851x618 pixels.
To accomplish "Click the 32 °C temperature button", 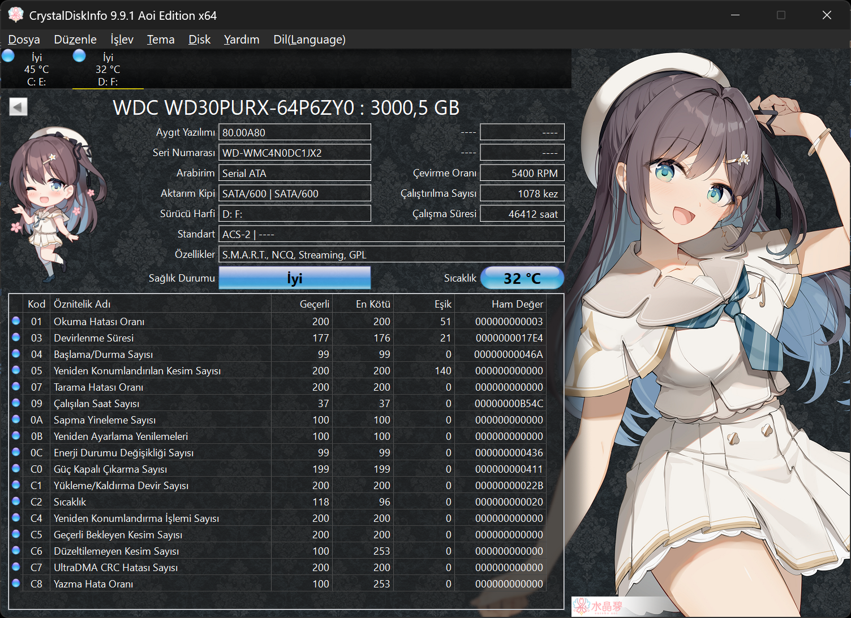I will [x=522, y=278].
